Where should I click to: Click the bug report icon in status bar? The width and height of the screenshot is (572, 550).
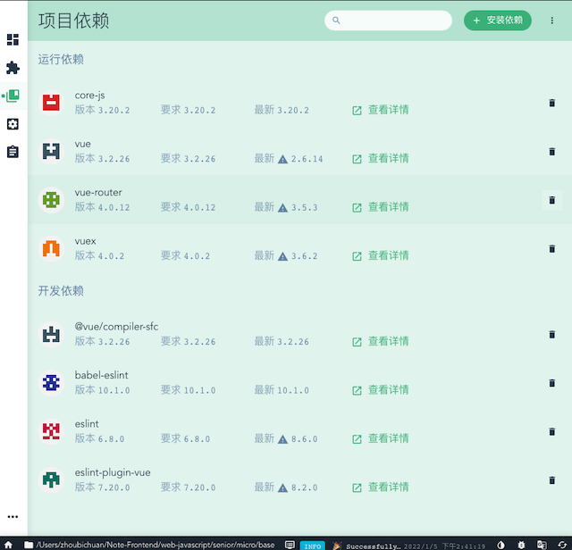click(x=521, y=545)
